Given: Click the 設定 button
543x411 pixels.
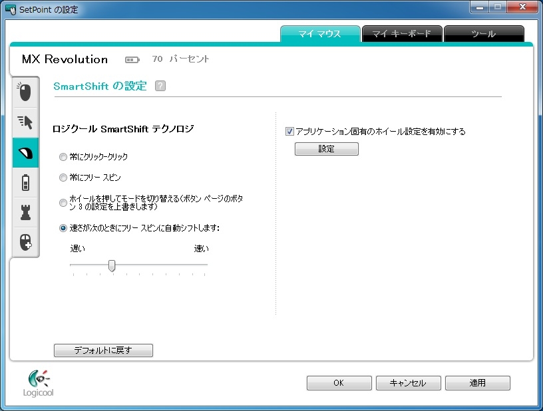Looking at the screenshot, I should pos(327,149).
